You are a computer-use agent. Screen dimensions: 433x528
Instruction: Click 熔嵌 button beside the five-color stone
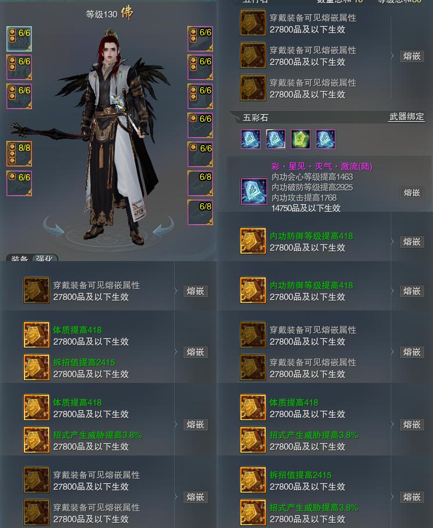click(412, 193)
